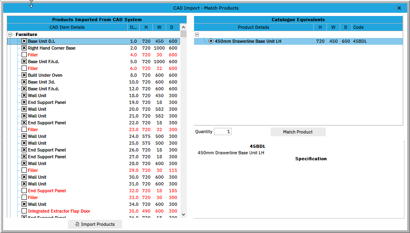
Task: Select the Integrated Extractor Flap Door row
Action: pyautogui.click(x=93, y=211)
